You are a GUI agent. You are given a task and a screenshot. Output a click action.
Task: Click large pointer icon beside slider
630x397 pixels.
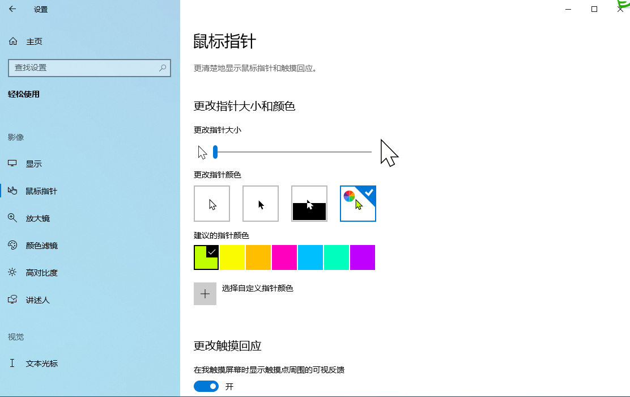pyautogui.click(x=389, y=153)
